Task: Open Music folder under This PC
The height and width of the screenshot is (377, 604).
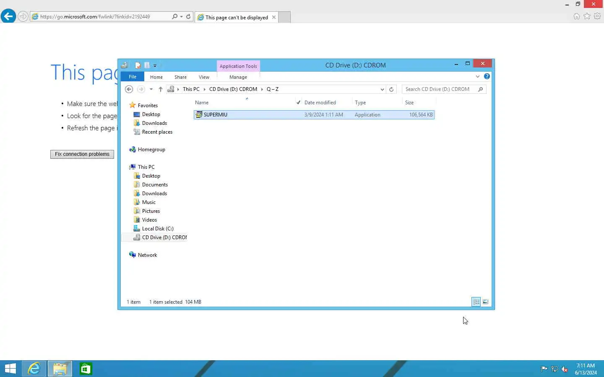Action: [x=149, y=202]
